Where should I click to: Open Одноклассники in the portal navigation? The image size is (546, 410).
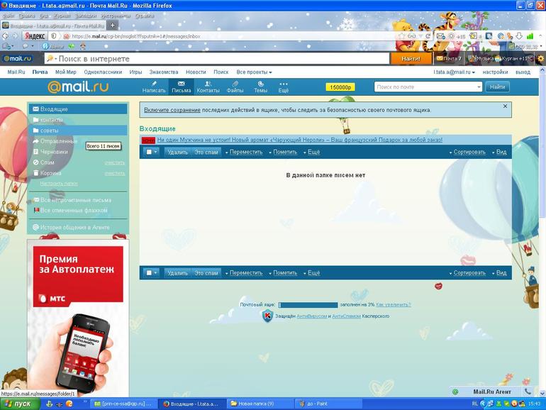coord(103,72)
